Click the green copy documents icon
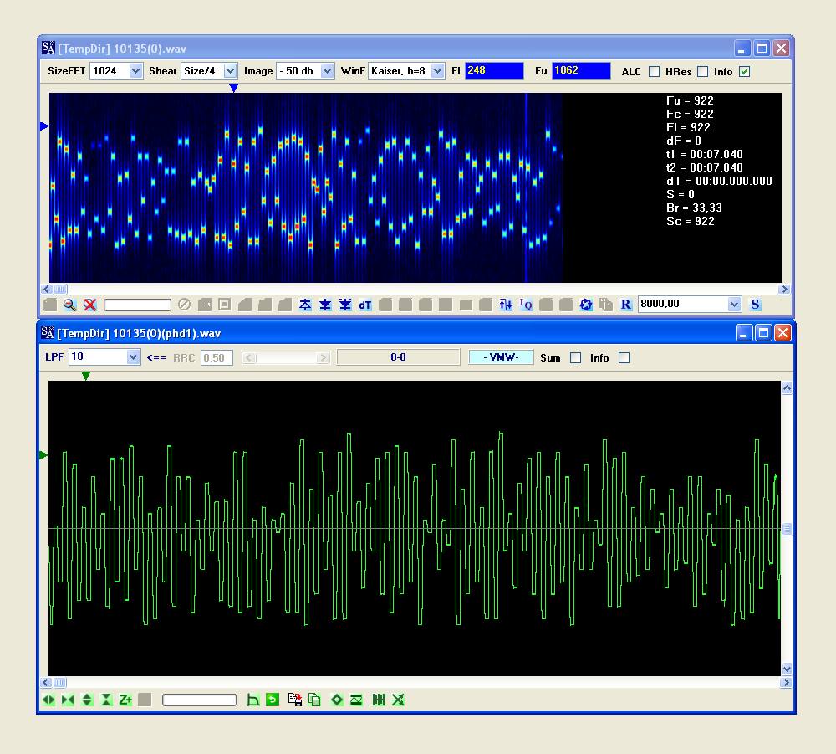This screenshot has width=836, height=754. point(314,700)
